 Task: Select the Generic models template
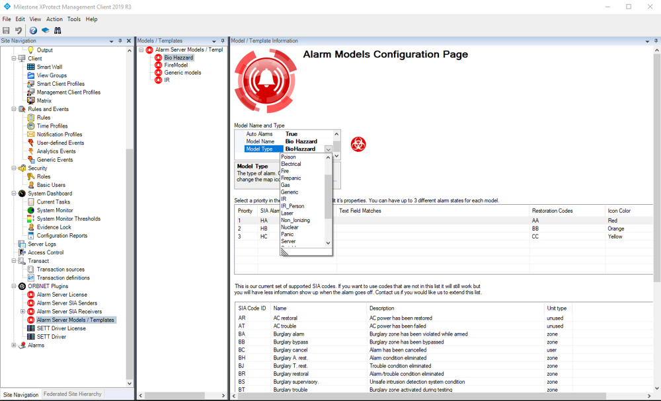(x=182, y=73)
